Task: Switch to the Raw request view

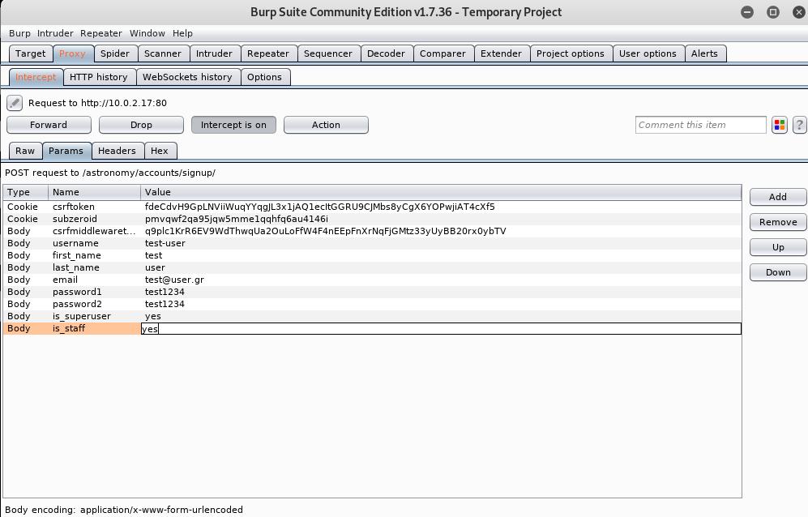Action: click(25, 151)
